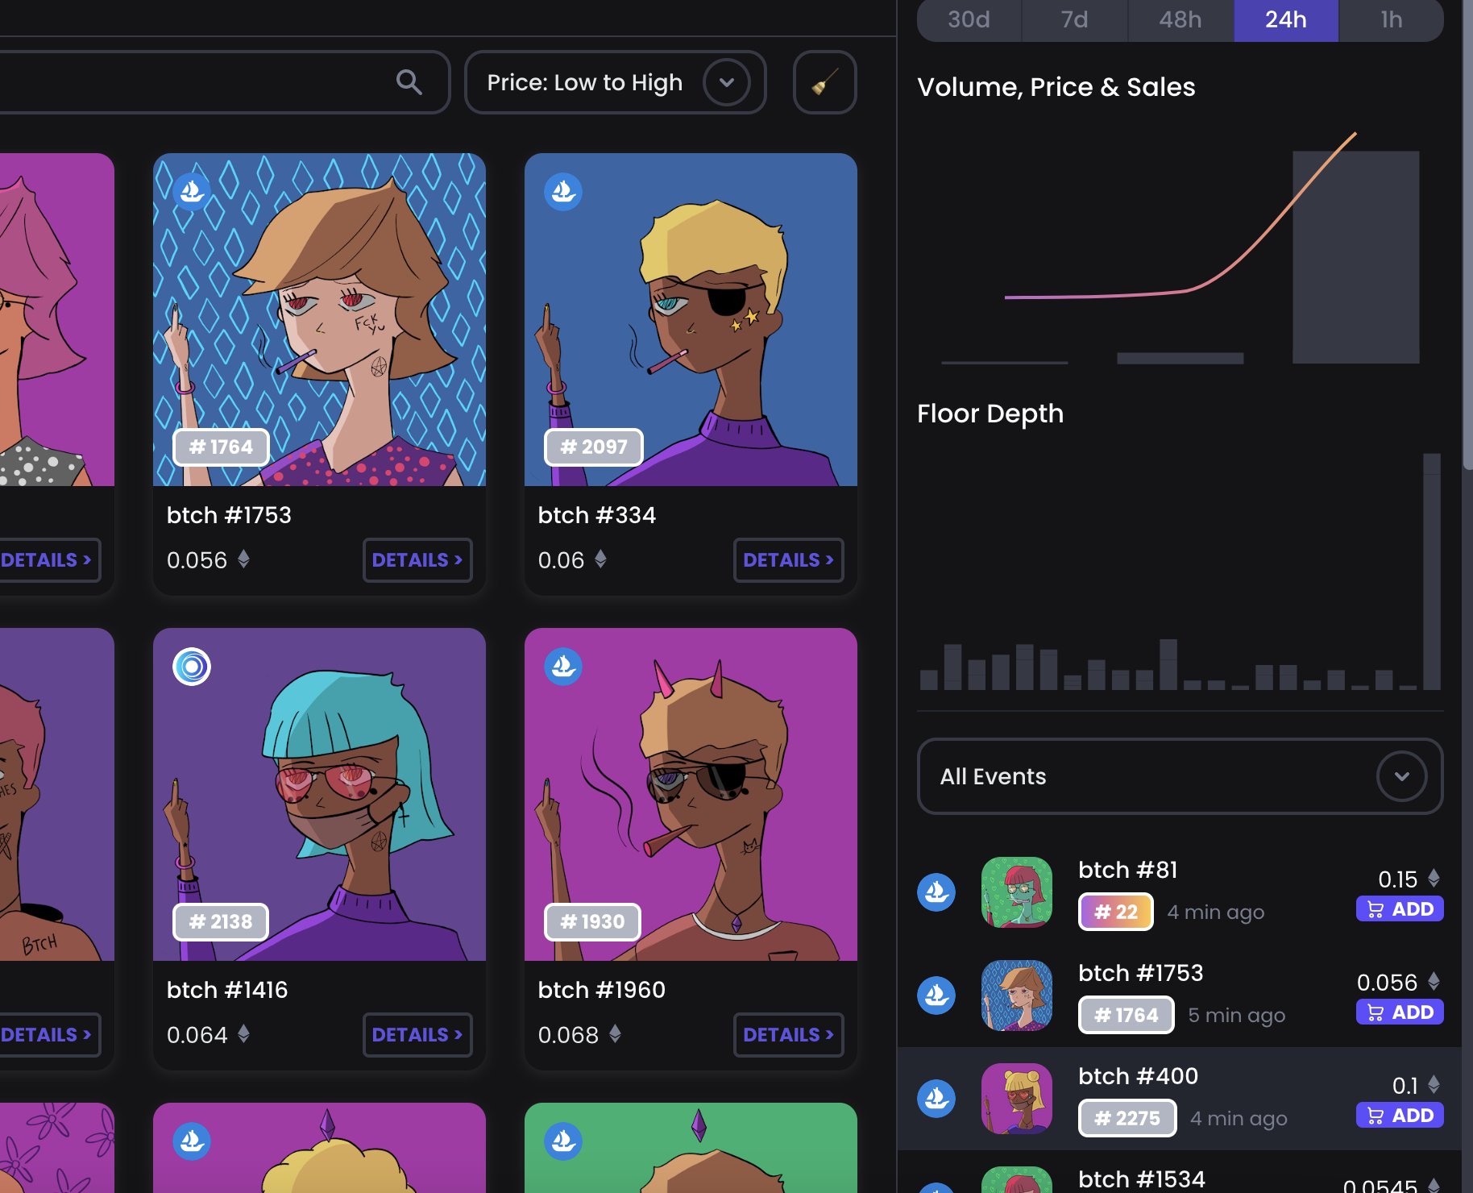This screenshot has height=1193, width=1473.
Task: Click the "btch #400" event title
Action: (1138, 1076)
